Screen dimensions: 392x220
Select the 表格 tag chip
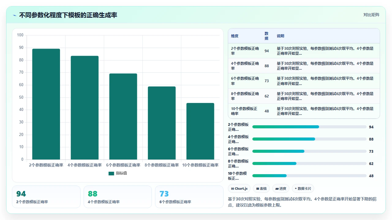click(262, 189)
